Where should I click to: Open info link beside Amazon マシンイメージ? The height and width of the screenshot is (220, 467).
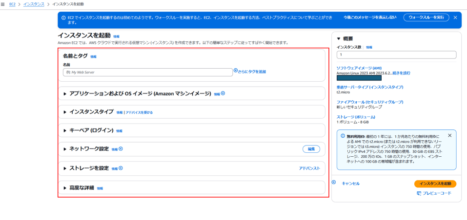[217, 94]
